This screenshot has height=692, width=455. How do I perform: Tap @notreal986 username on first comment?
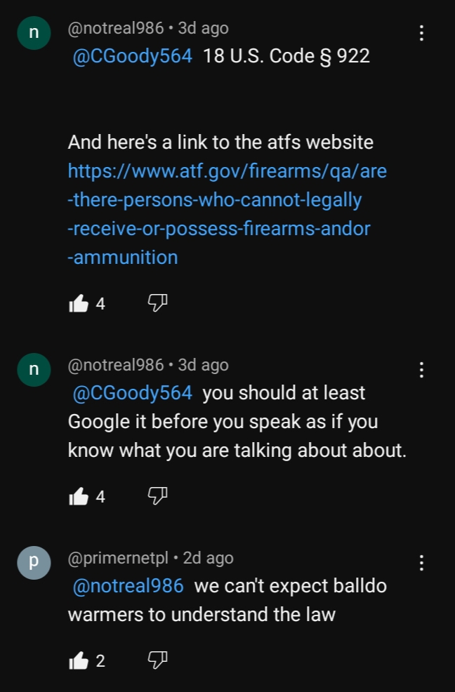[116, 28]
